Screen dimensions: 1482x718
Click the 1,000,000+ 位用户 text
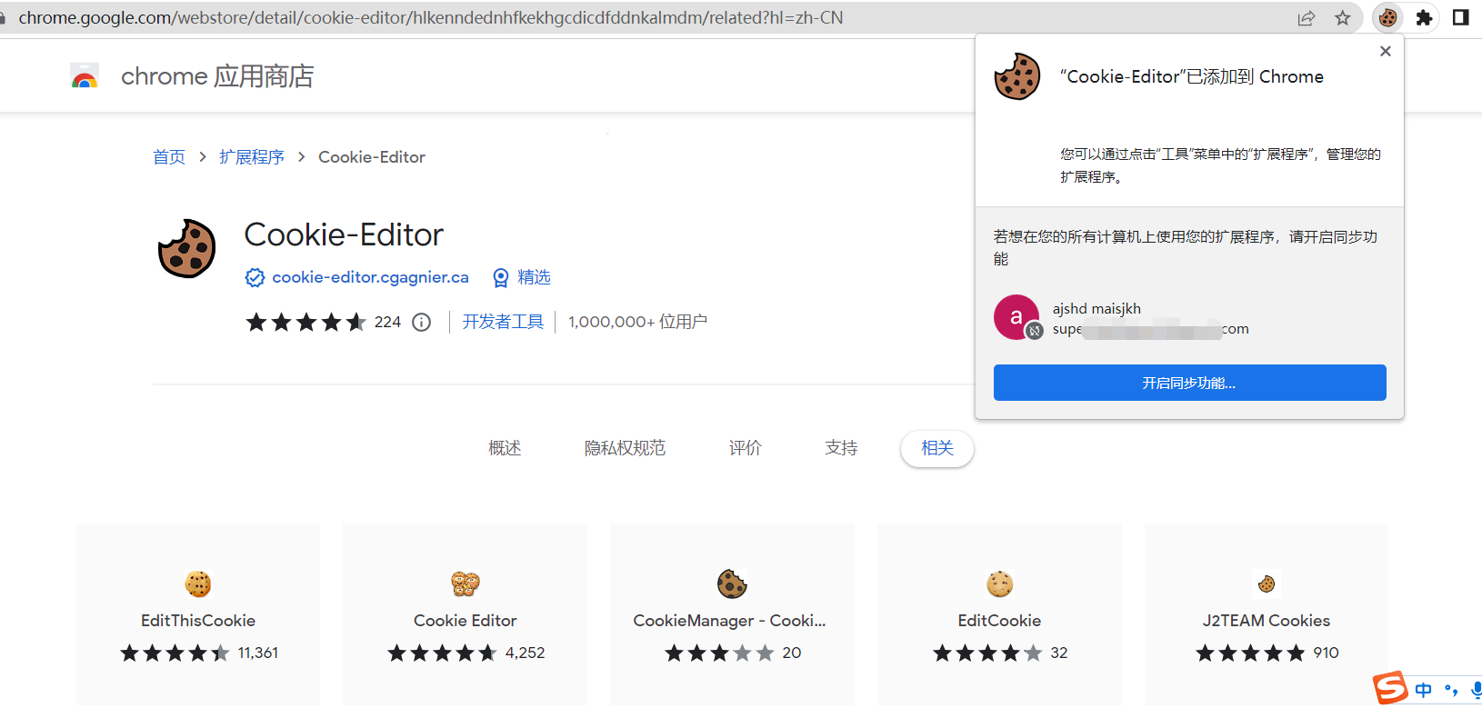coord(637,322)
